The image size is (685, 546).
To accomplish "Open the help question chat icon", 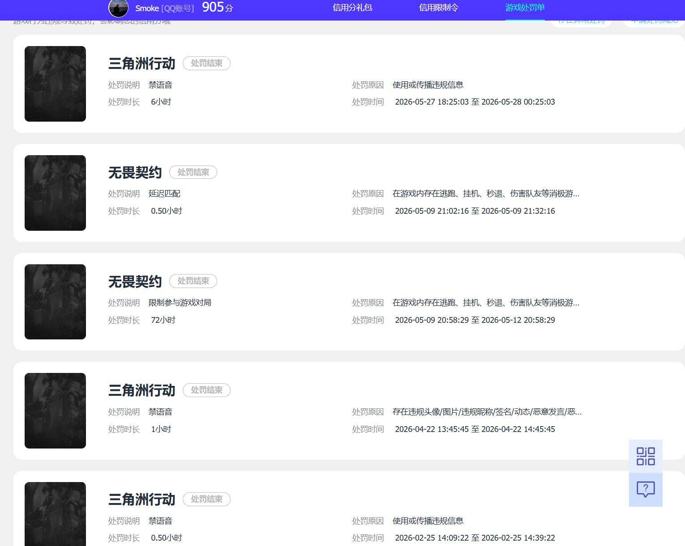I will pos(646,490).
